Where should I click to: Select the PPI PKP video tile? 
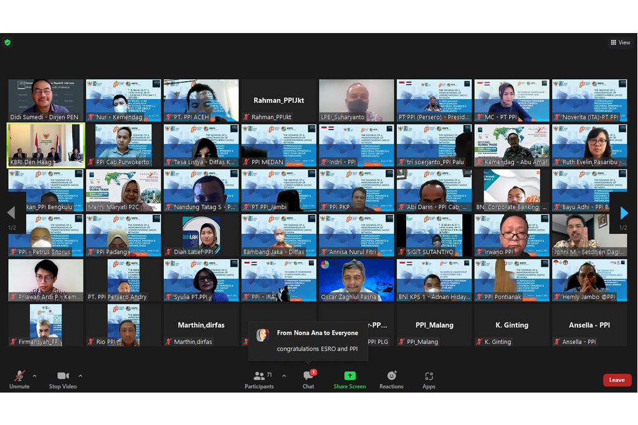(x=356, y=191)
